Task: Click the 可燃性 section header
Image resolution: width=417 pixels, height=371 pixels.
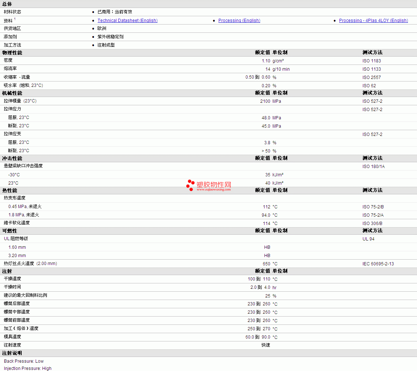Action: click(x=10, y=231)
